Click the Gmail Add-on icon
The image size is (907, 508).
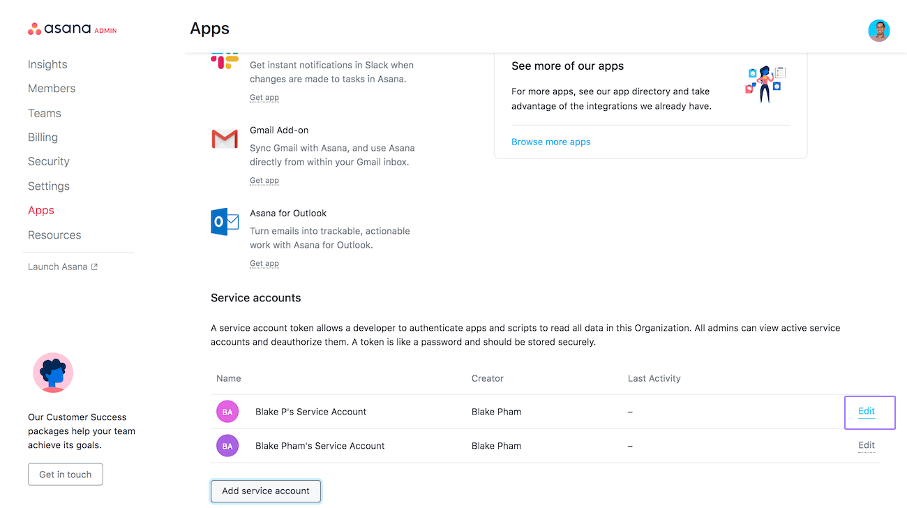pyautogui.click(x=225, y=139)
